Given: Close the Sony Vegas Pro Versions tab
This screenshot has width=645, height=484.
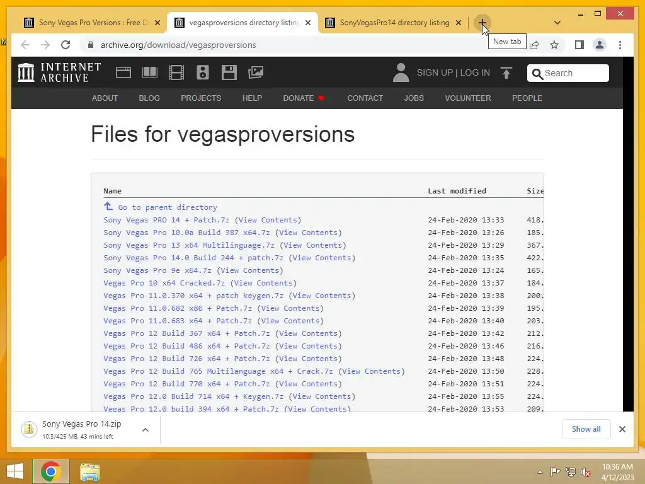Looking at the screenshot, I should [157, 23].
